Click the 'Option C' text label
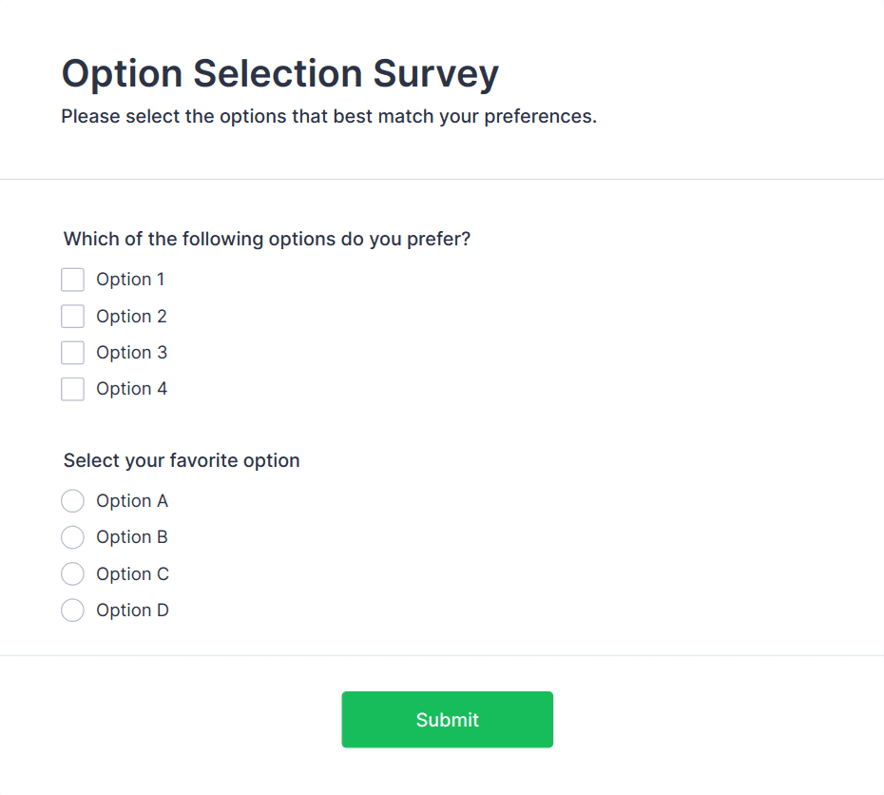This screenshot has width=884, height=795. coord(132,574)
